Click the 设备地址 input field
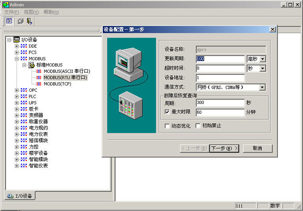Viewport: 303px width, 211px height. click(220, 78)
